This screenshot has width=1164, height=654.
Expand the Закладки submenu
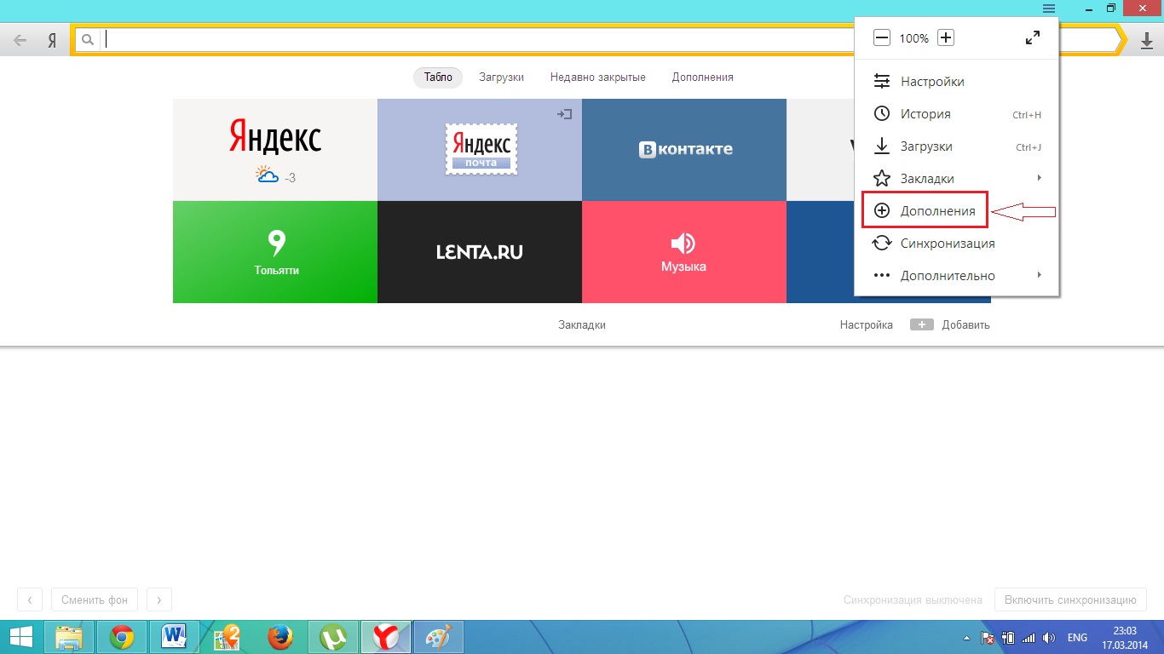[x=956, y=179]
